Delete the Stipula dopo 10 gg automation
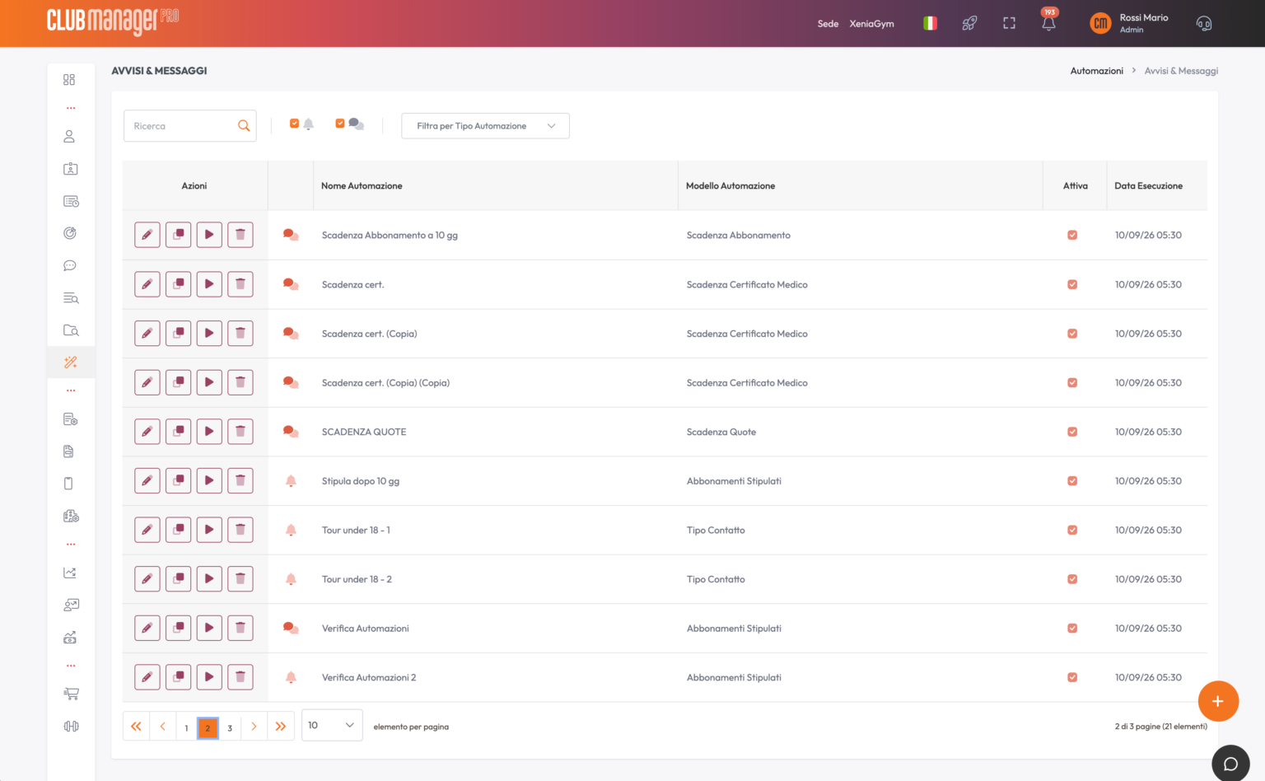The image size is (1265, 781). click(240, 480)
